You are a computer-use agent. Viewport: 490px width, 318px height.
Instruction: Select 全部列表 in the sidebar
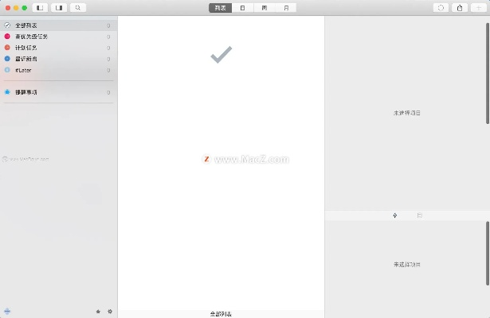(30, 25)
